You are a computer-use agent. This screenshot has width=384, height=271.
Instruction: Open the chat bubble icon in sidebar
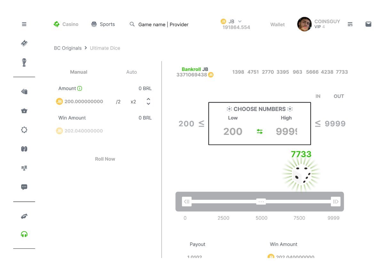click(24, 187)
